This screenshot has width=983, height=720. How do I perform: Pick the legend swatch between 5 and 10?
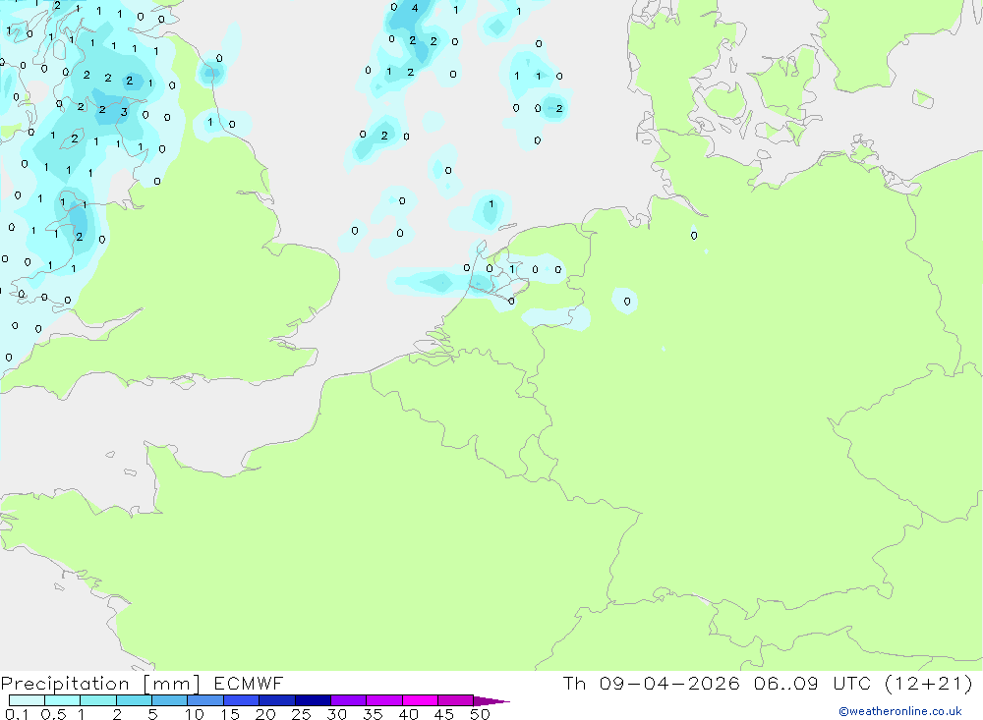click(x=169, y=700)
